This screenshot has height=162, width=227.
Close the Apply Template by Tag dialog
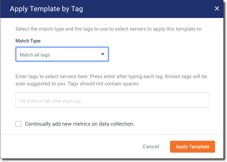coord(217,9)
